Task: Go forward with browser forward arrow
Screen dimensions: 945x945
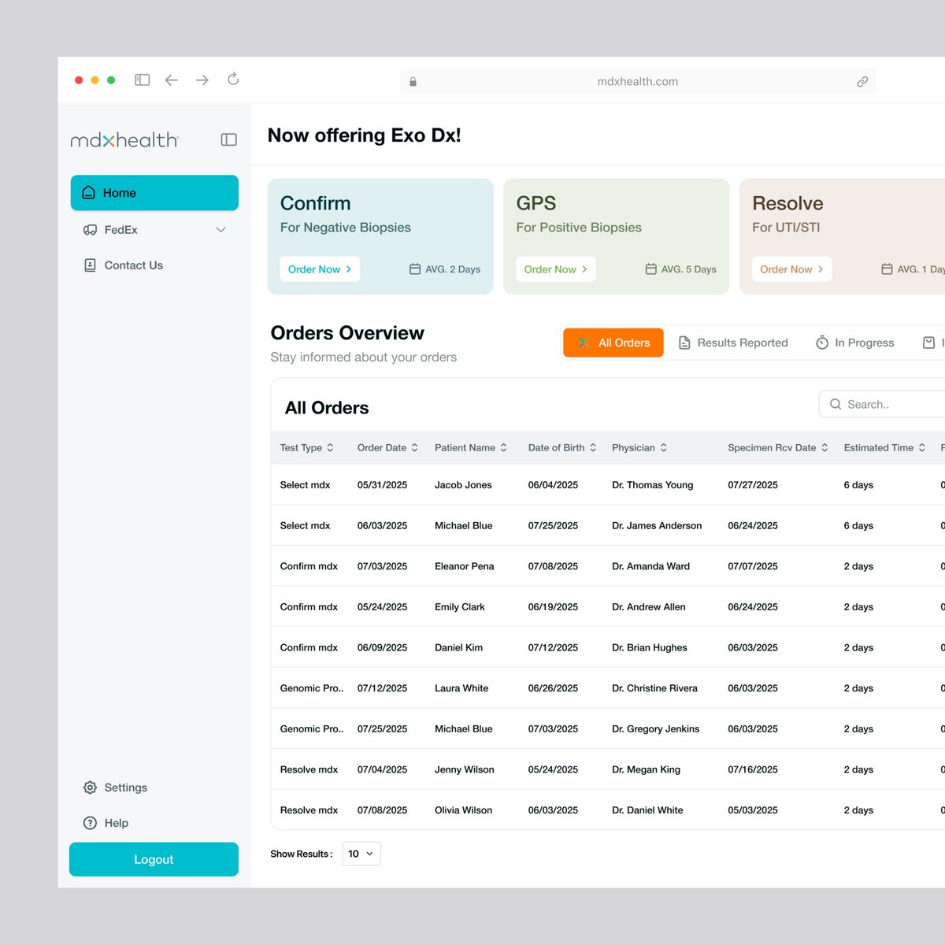Action: point(202,80)
